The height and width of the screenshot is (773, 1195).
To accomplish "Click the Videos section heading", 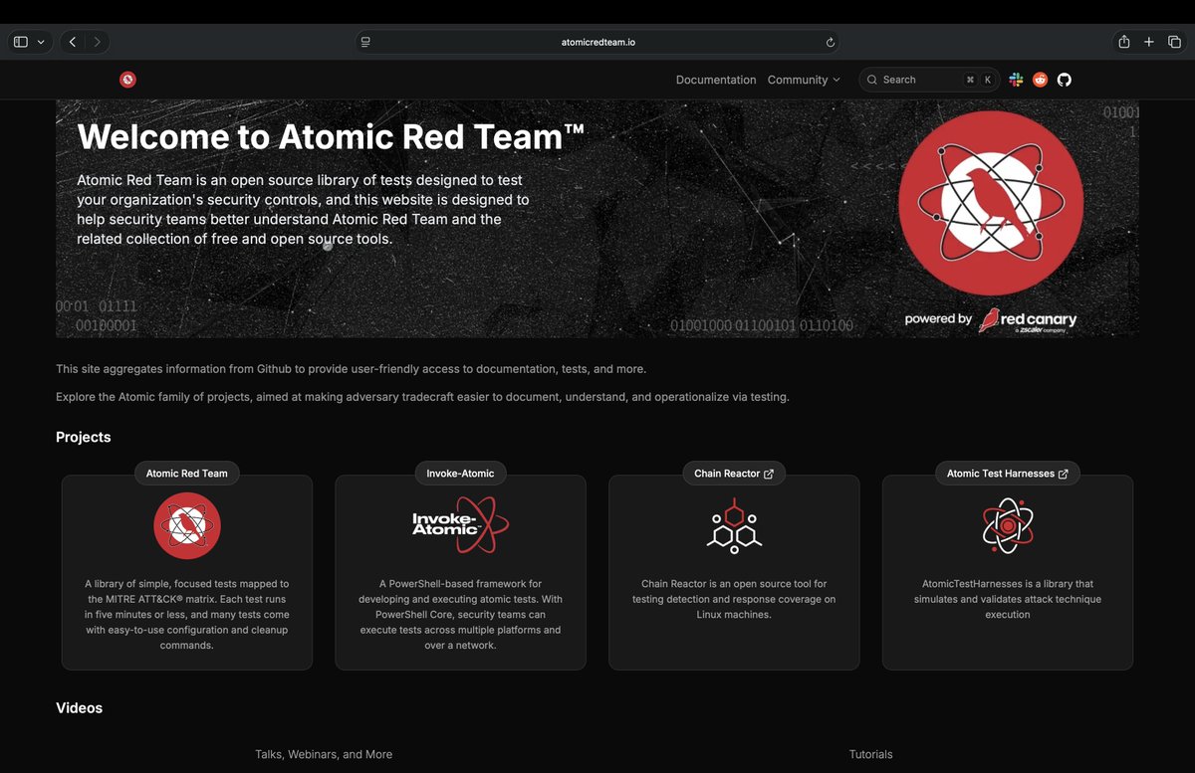I will tap(80, 708).
